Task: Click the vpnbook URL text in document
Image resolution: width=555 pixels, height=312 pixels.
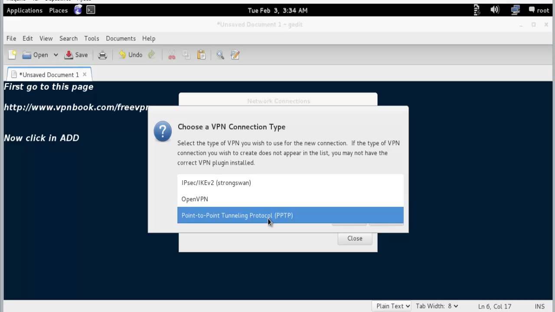Action: pos(76,107)
